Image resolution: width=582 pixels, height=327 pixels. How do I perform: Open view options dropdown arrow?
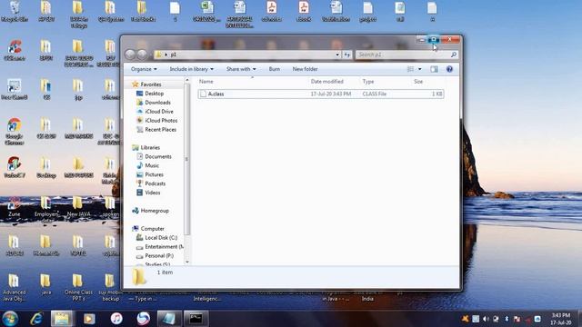tap(420, 69)
